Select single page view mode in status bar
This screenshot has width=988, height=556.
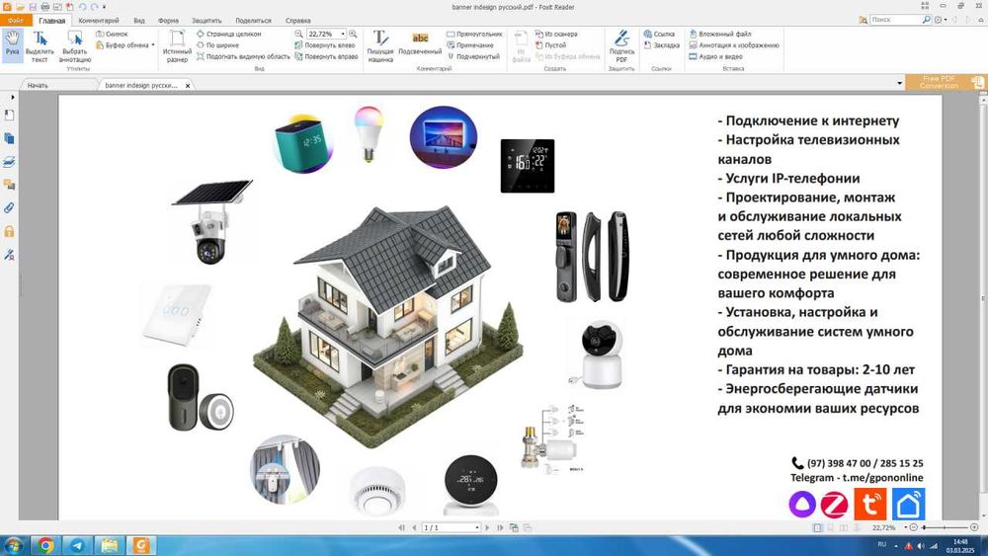pyautogui.click(x=817, y=527)
